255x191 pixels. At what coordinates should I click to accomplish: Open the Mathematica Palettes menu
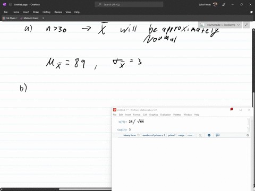pos(177,115)
